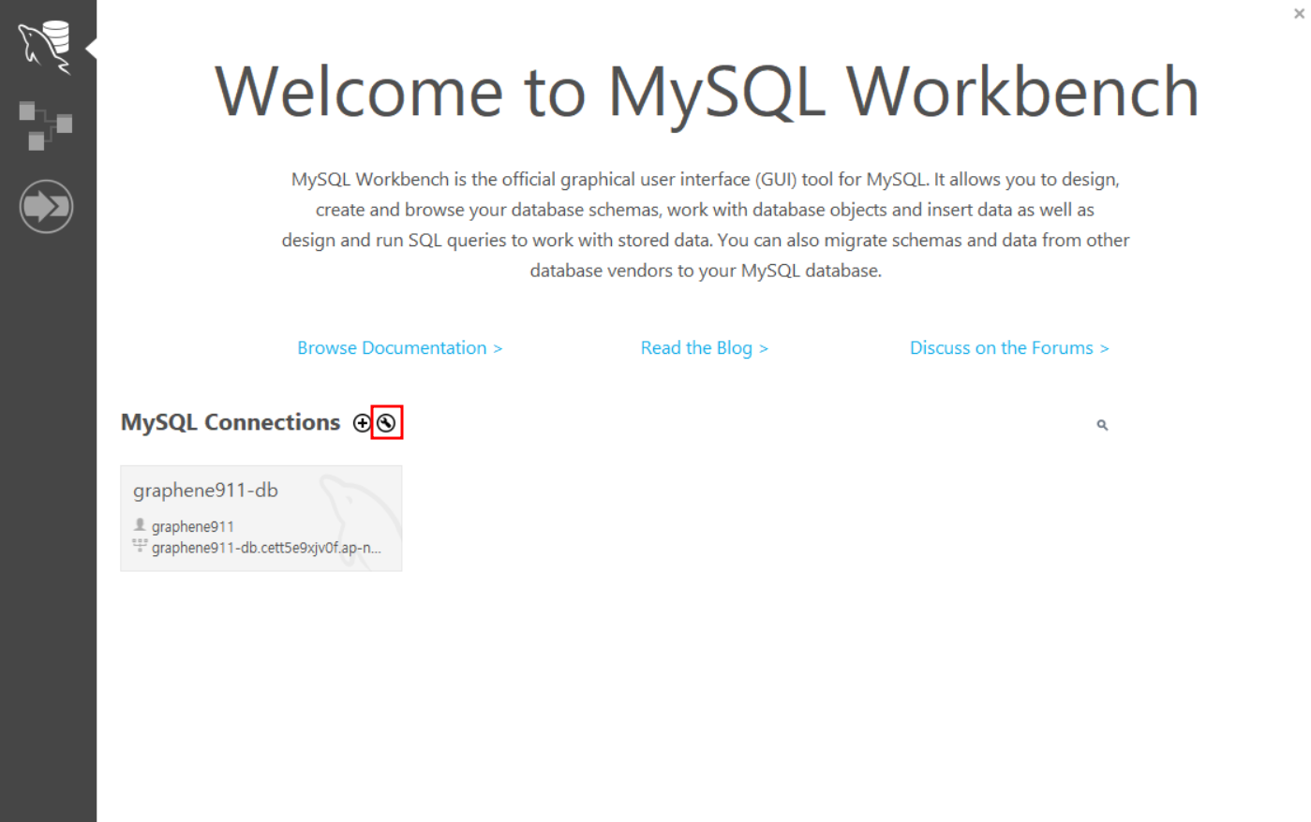Click the Welcome to MySQL Workbench title
The height and width of the screenshot is (822, 1311).
[x=707, y=93]
